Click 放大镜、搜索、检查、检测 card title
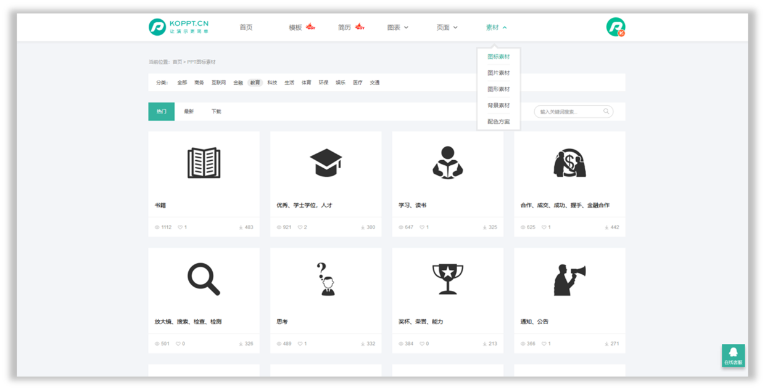Screen dimensions: 765x390 pyautogui.click(x=188, y=322)
